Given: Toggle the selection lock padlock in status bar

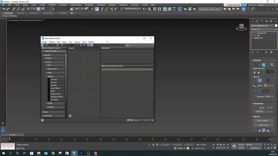Looking at the screenshot, I should 153,145.
